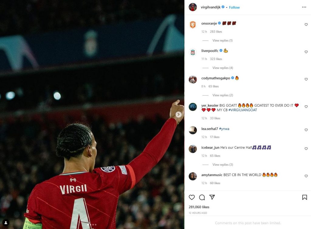Open the comment bubble icon

click(202, 197)
